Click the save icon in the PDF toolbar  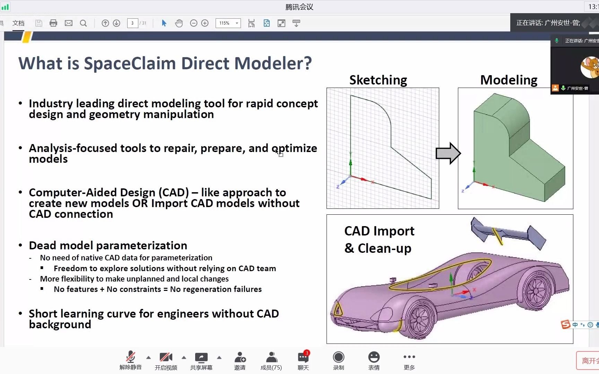coord(38,23)
